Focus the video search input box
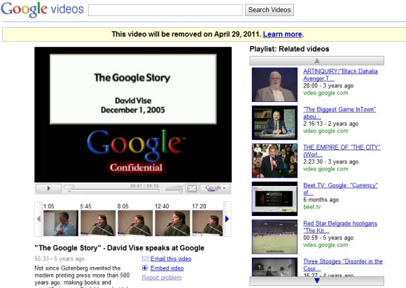406x288 pixels. tap(165, 10)
